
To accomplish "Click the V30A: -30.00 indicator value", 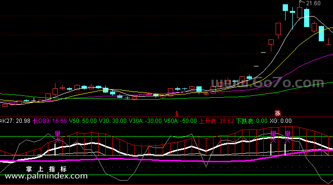I will point(145,121).
